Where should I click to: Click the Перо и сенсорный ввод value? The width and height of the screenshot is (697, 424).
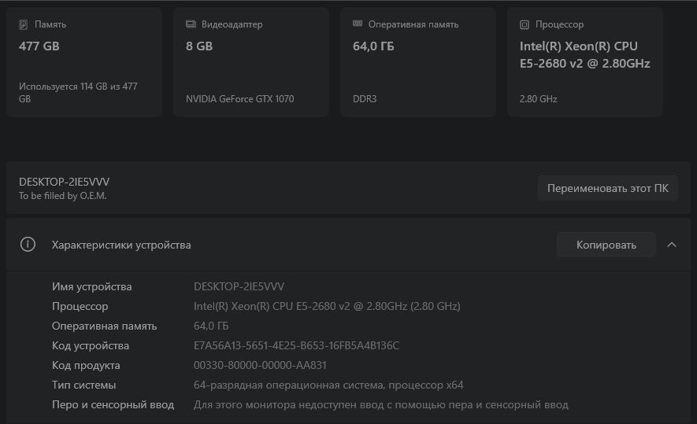tap(380, 405)
